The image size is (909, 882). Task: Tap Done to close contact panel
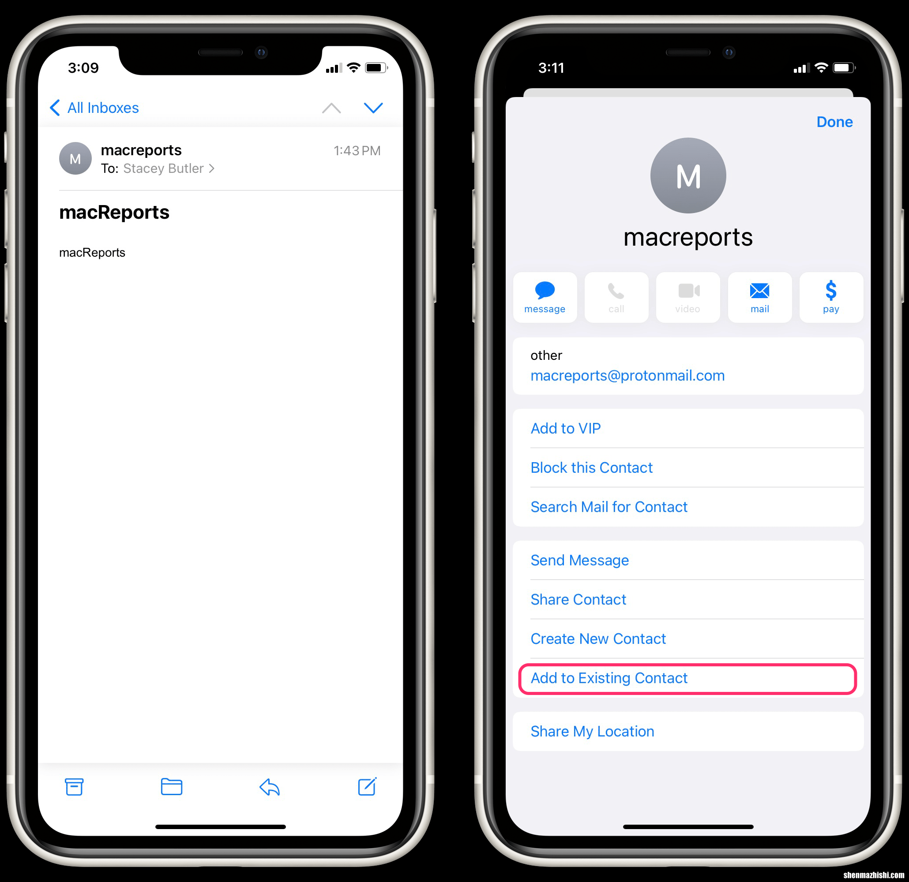(835, 123)
